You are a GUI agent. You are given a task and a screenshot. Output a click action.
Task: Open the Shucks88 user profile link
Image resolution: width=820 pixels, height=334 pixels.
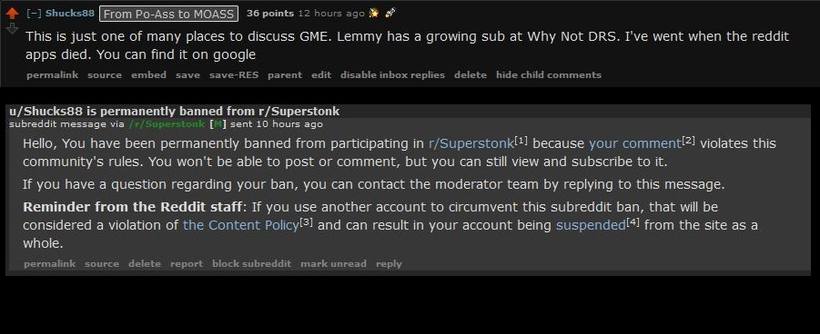click(x=70, y=14)
